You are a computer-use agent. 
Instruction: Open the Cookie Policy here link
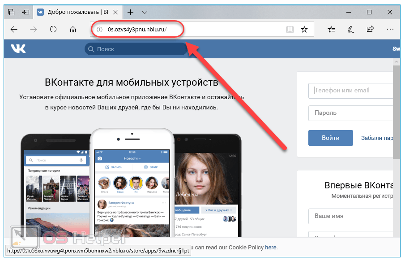270,248
